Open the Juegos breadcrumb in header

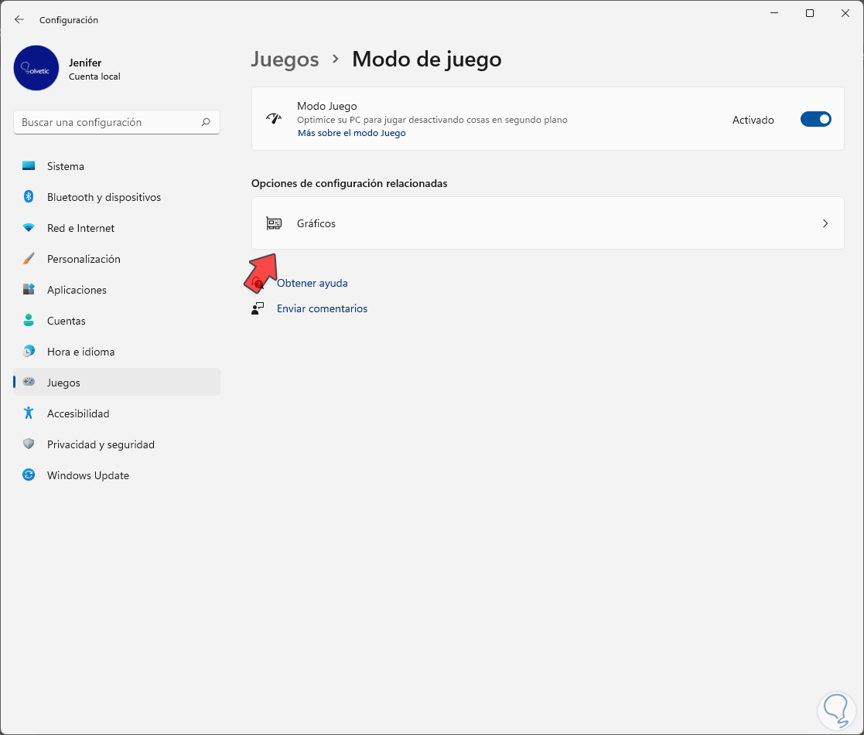coord(285,60)
